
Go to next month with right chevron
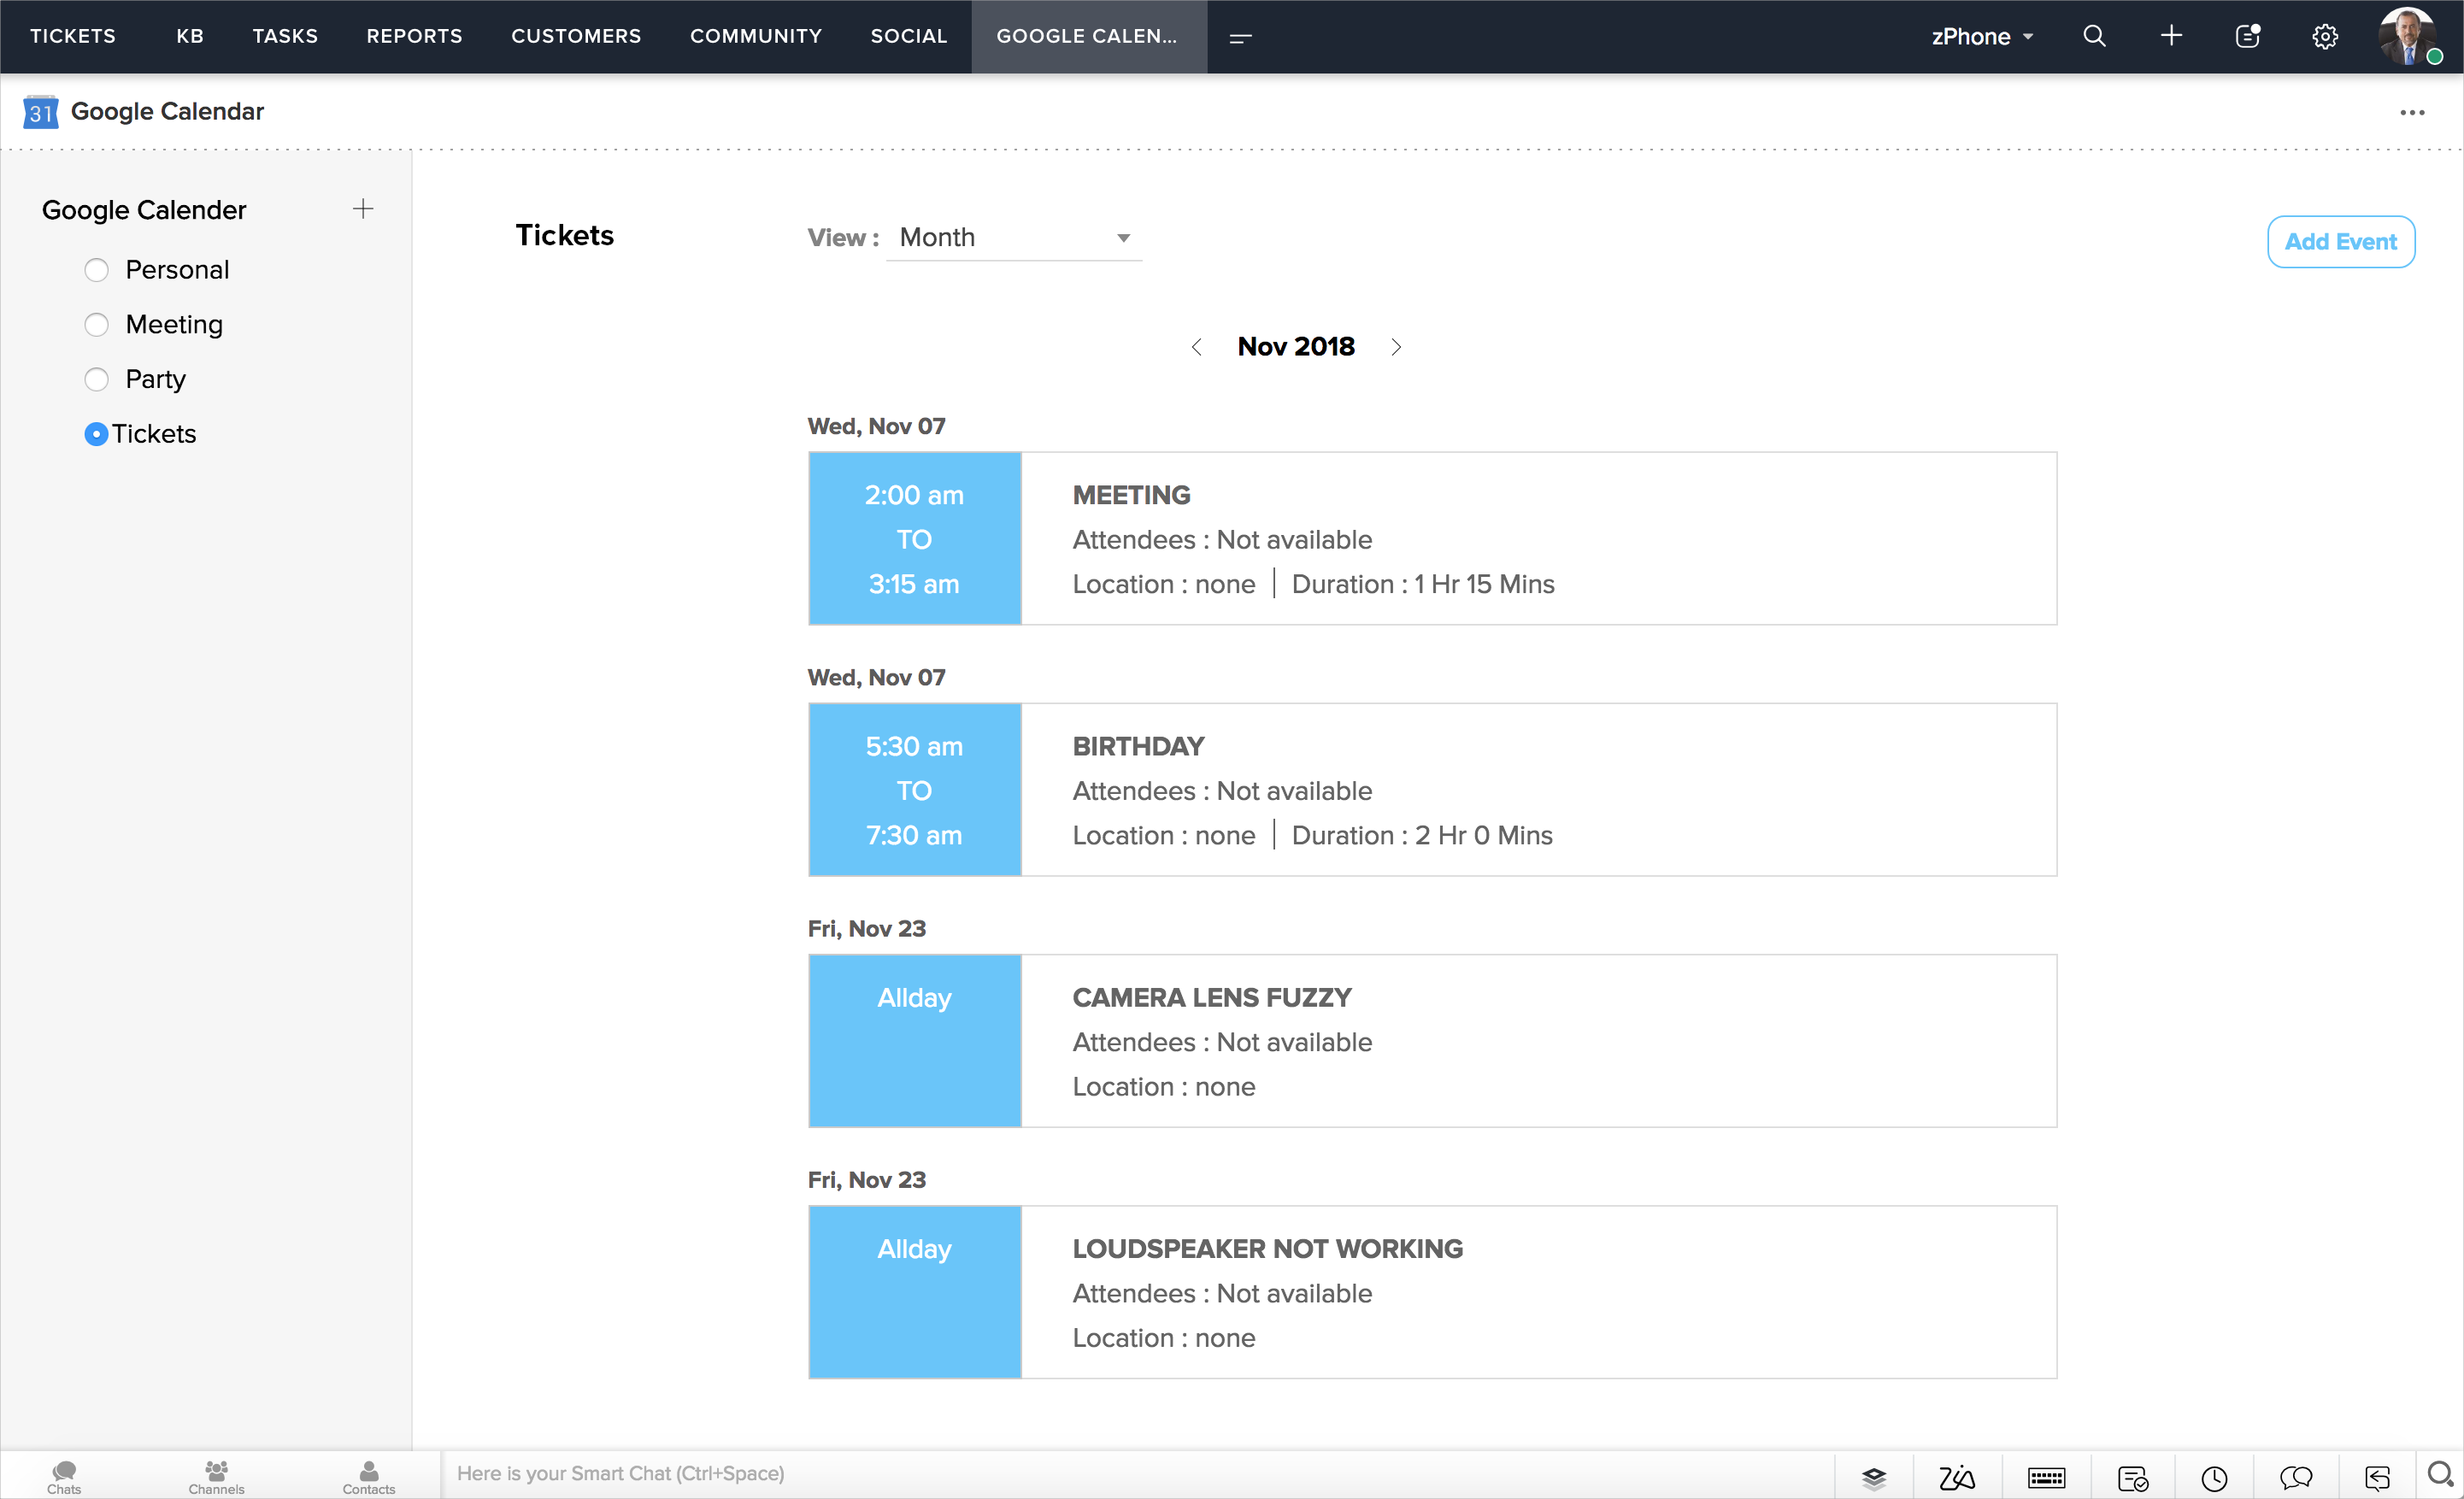pyautogui.click(x=1396, y=347)
